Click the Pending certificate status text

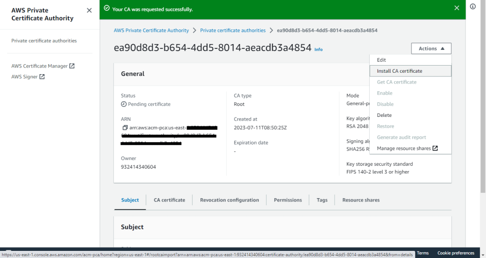pos(149,105)
